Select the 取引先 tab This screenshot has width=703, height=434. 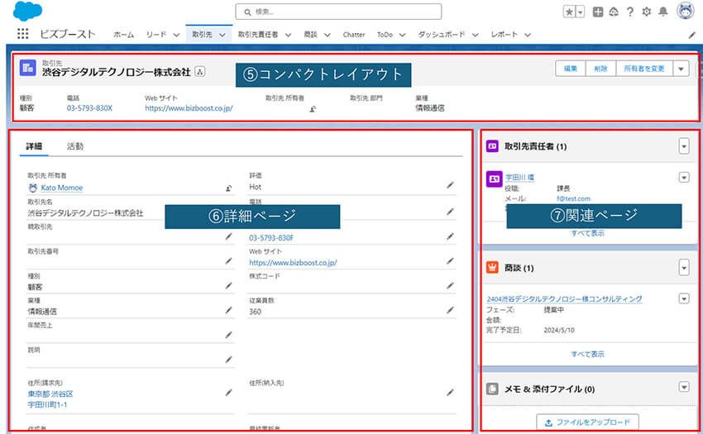click(x=202, y=35)
